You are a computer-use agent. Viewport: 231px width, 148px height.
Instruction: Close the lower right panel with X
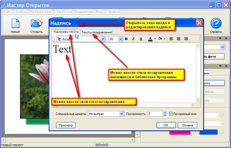(x=226, y=66)
